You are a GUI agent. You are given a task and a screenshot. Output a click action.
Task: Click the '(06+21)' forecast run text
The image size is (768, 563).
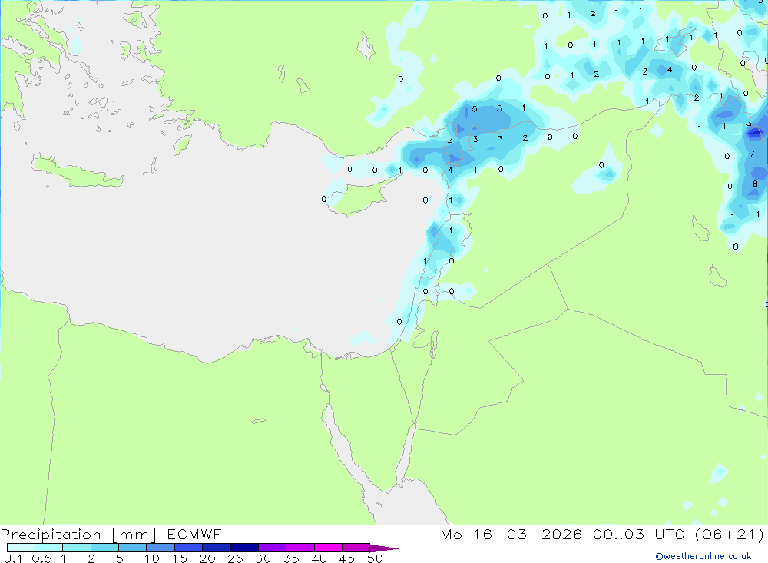click(730, 534)
